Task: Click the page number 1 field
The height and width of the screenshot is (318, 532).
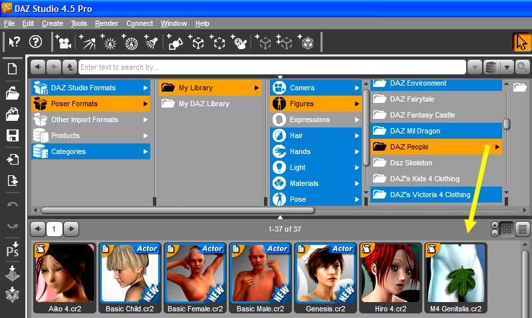Action: tap(54, 229)
